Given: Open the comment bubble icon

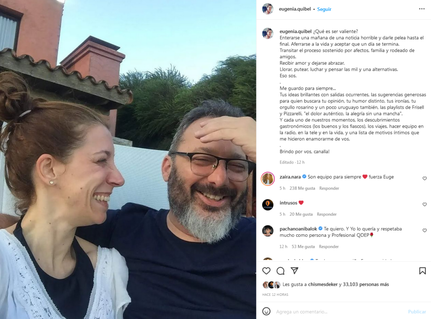Looking at the screenshot, I should pos(280,271).
